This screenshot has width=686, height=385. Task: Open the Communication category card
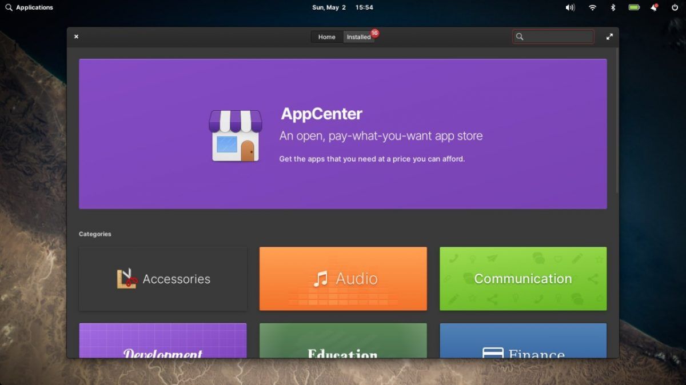[523, 279]
